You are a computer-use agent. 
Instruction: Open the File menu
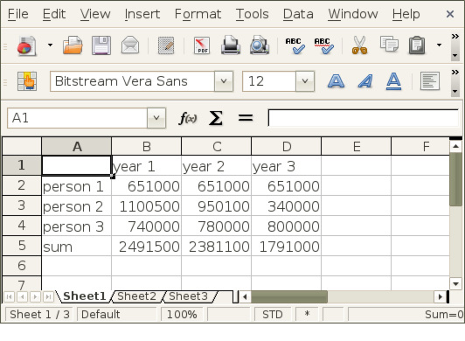(17, 14)
